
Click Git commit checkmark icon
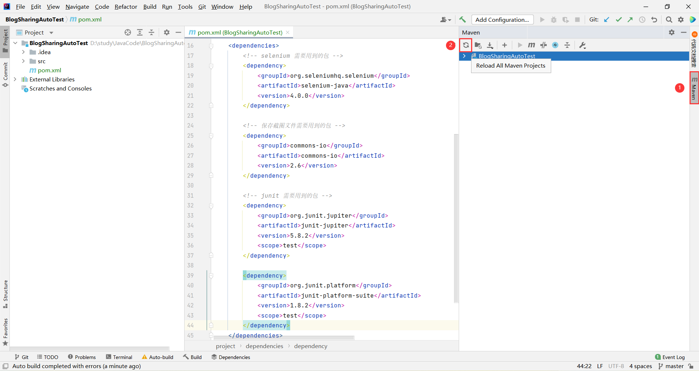pos(619,20)
